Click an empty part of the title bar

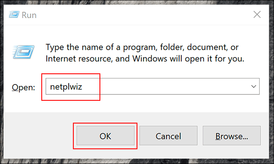(x=140, y=15)
